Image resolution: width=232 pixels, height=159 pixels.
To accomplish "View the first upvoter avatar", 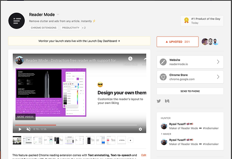I will 205,42.
